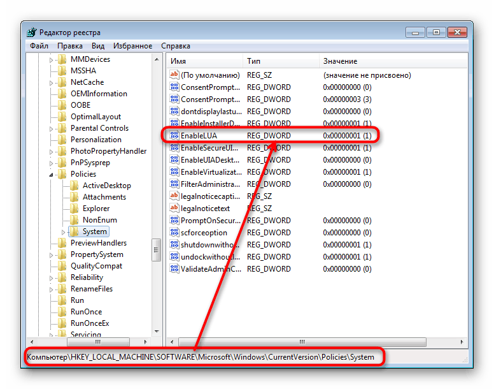494x389 pixels.
Task: Click the tree pane horizontal scroll-right arrow
Action: point(145,342)
